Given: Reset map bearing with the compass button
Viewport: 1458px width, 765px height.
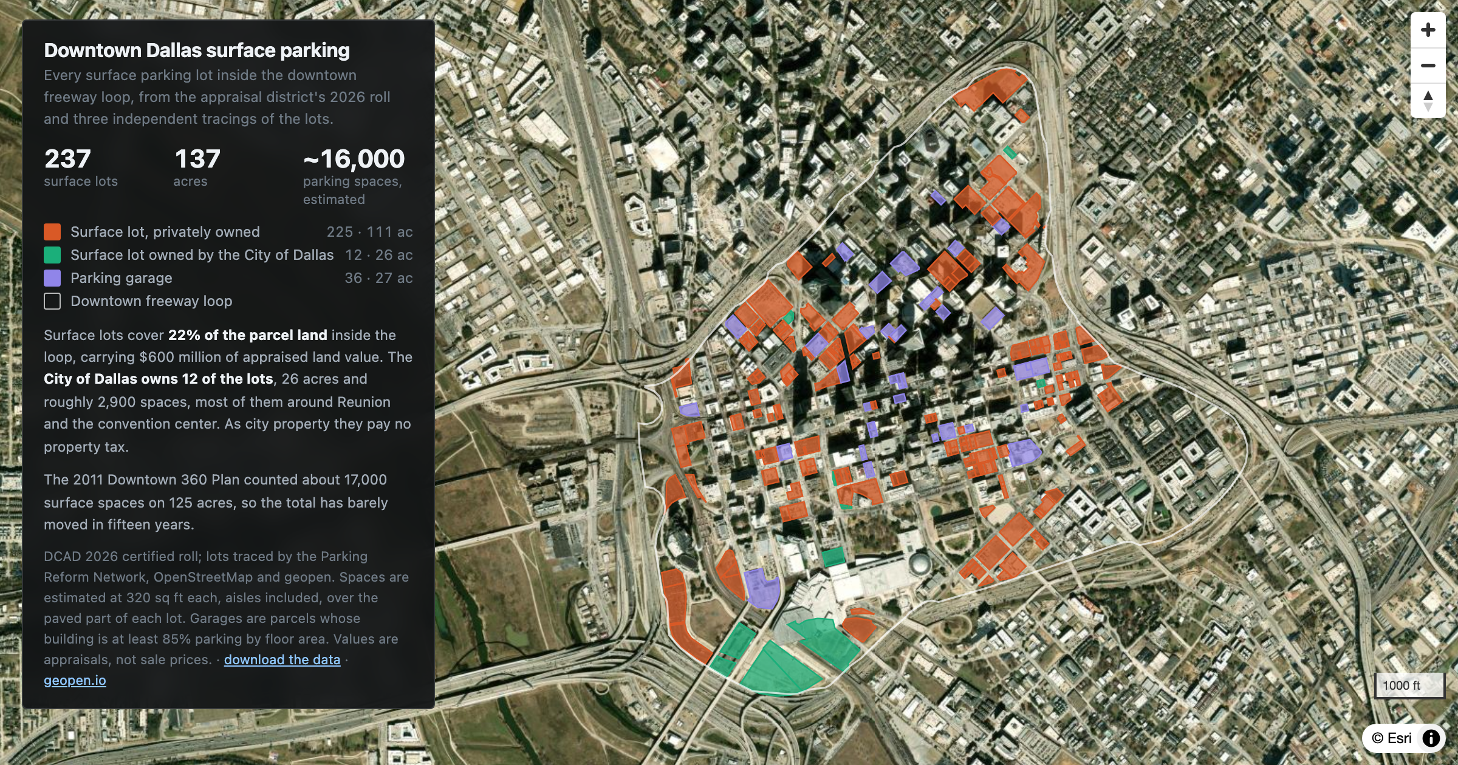Looking at the screenshot, I should [x=1428, y=100].
